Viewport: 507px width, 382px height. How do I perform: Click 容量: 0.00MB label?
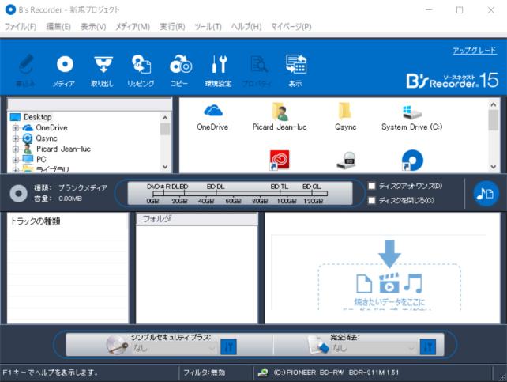(x=58, y=199)
